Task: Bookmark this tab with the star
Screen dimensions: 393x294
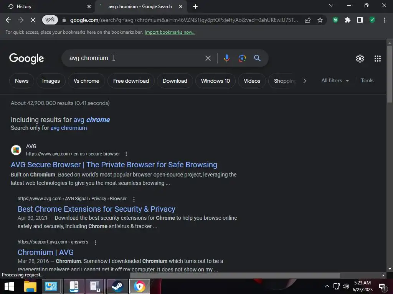Action: (x=320, y=20)
